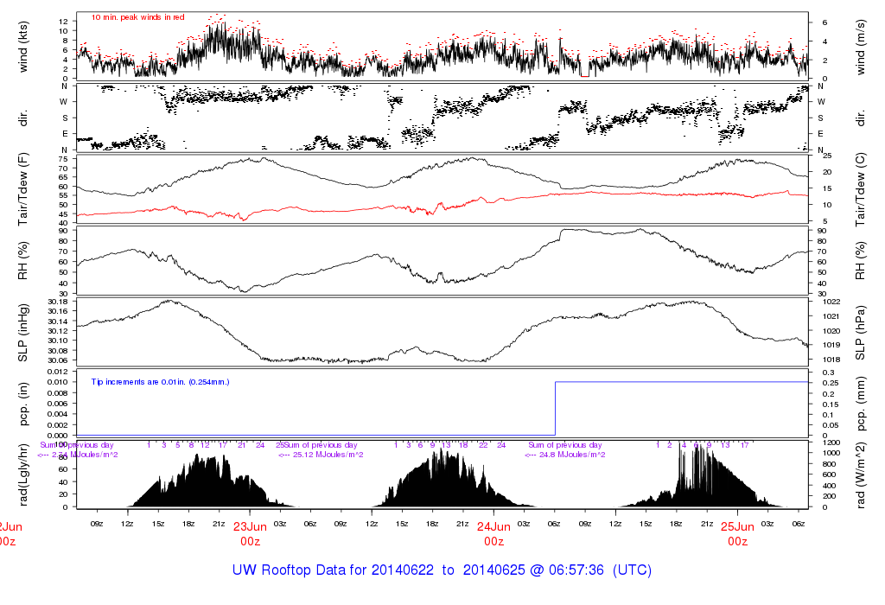Click the '00z' label under 24Jun
The image size is (885, 605).
[493, 542]
